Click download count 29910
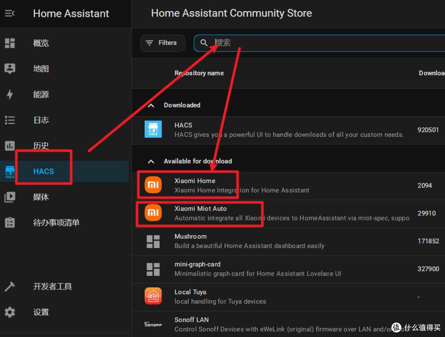Screen dimensions: 445x337 click(426, 213)
